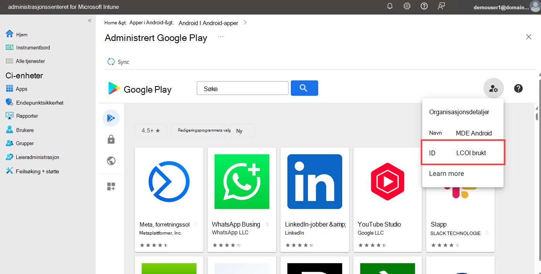
Task: Open the Meta business app card
Action: [169, 200]
